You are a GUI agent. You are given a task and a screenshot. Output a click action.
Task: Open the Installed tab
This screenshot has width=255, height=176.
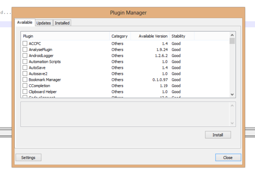point(62,23)
